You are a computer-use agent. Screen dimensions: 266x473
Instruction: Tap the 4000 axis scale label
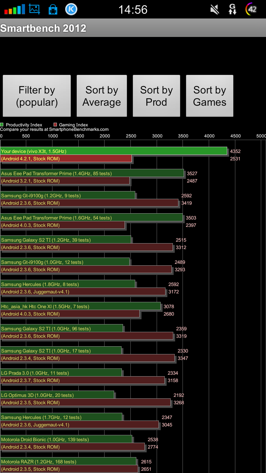point(209,136)
